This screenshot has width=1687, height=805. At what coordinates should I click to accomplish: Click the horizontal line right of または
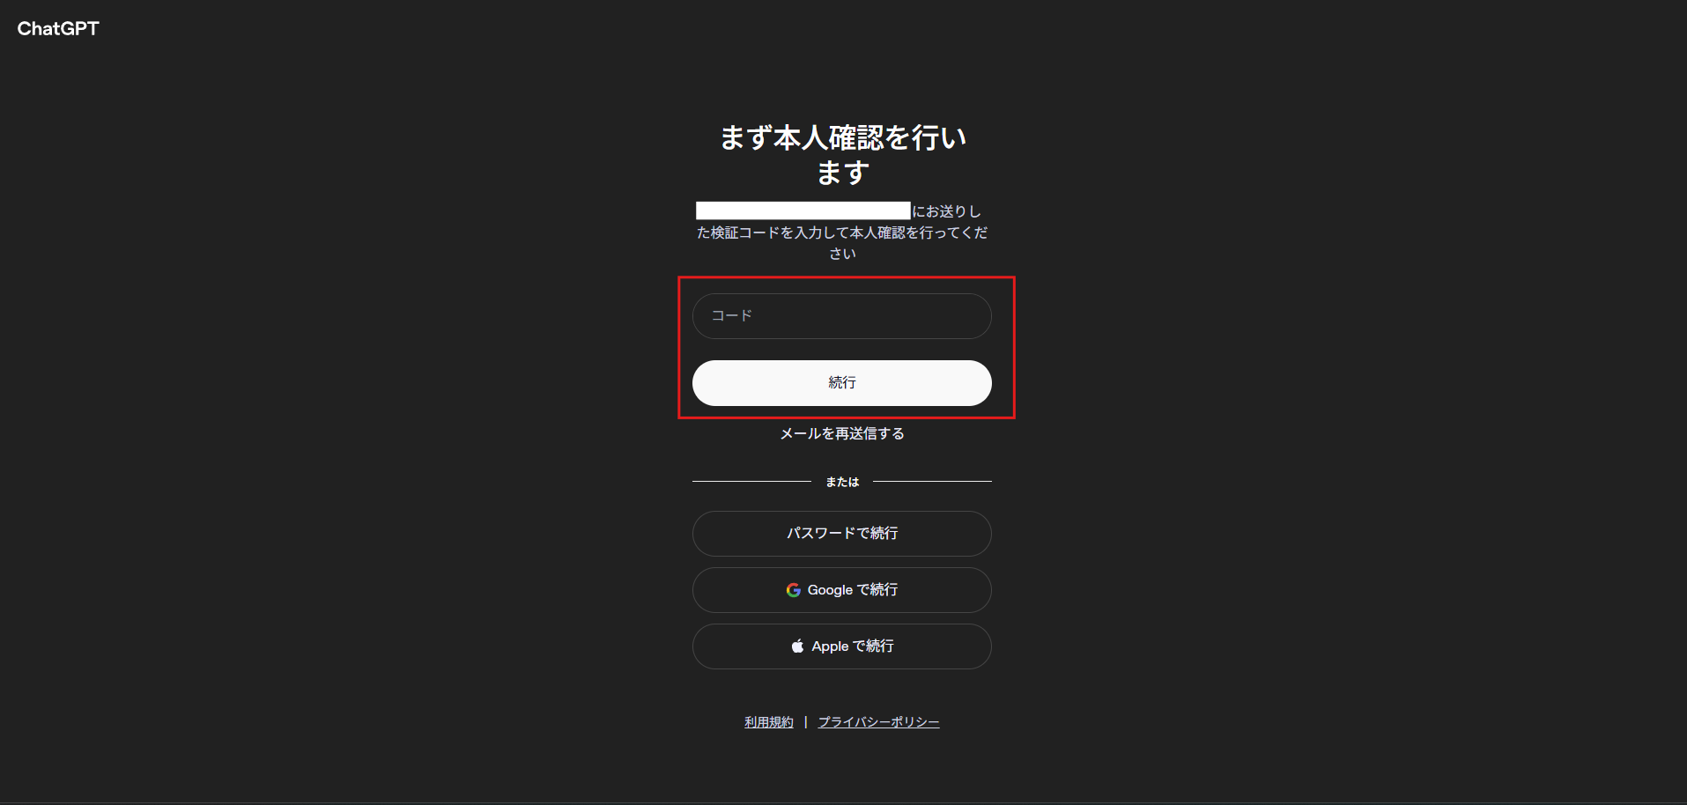(932, 482)
